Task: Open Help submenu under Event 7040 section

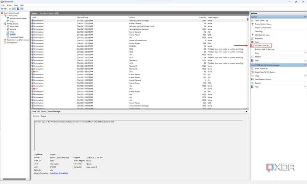Action: pyautogui.click(x=305, y=87)
